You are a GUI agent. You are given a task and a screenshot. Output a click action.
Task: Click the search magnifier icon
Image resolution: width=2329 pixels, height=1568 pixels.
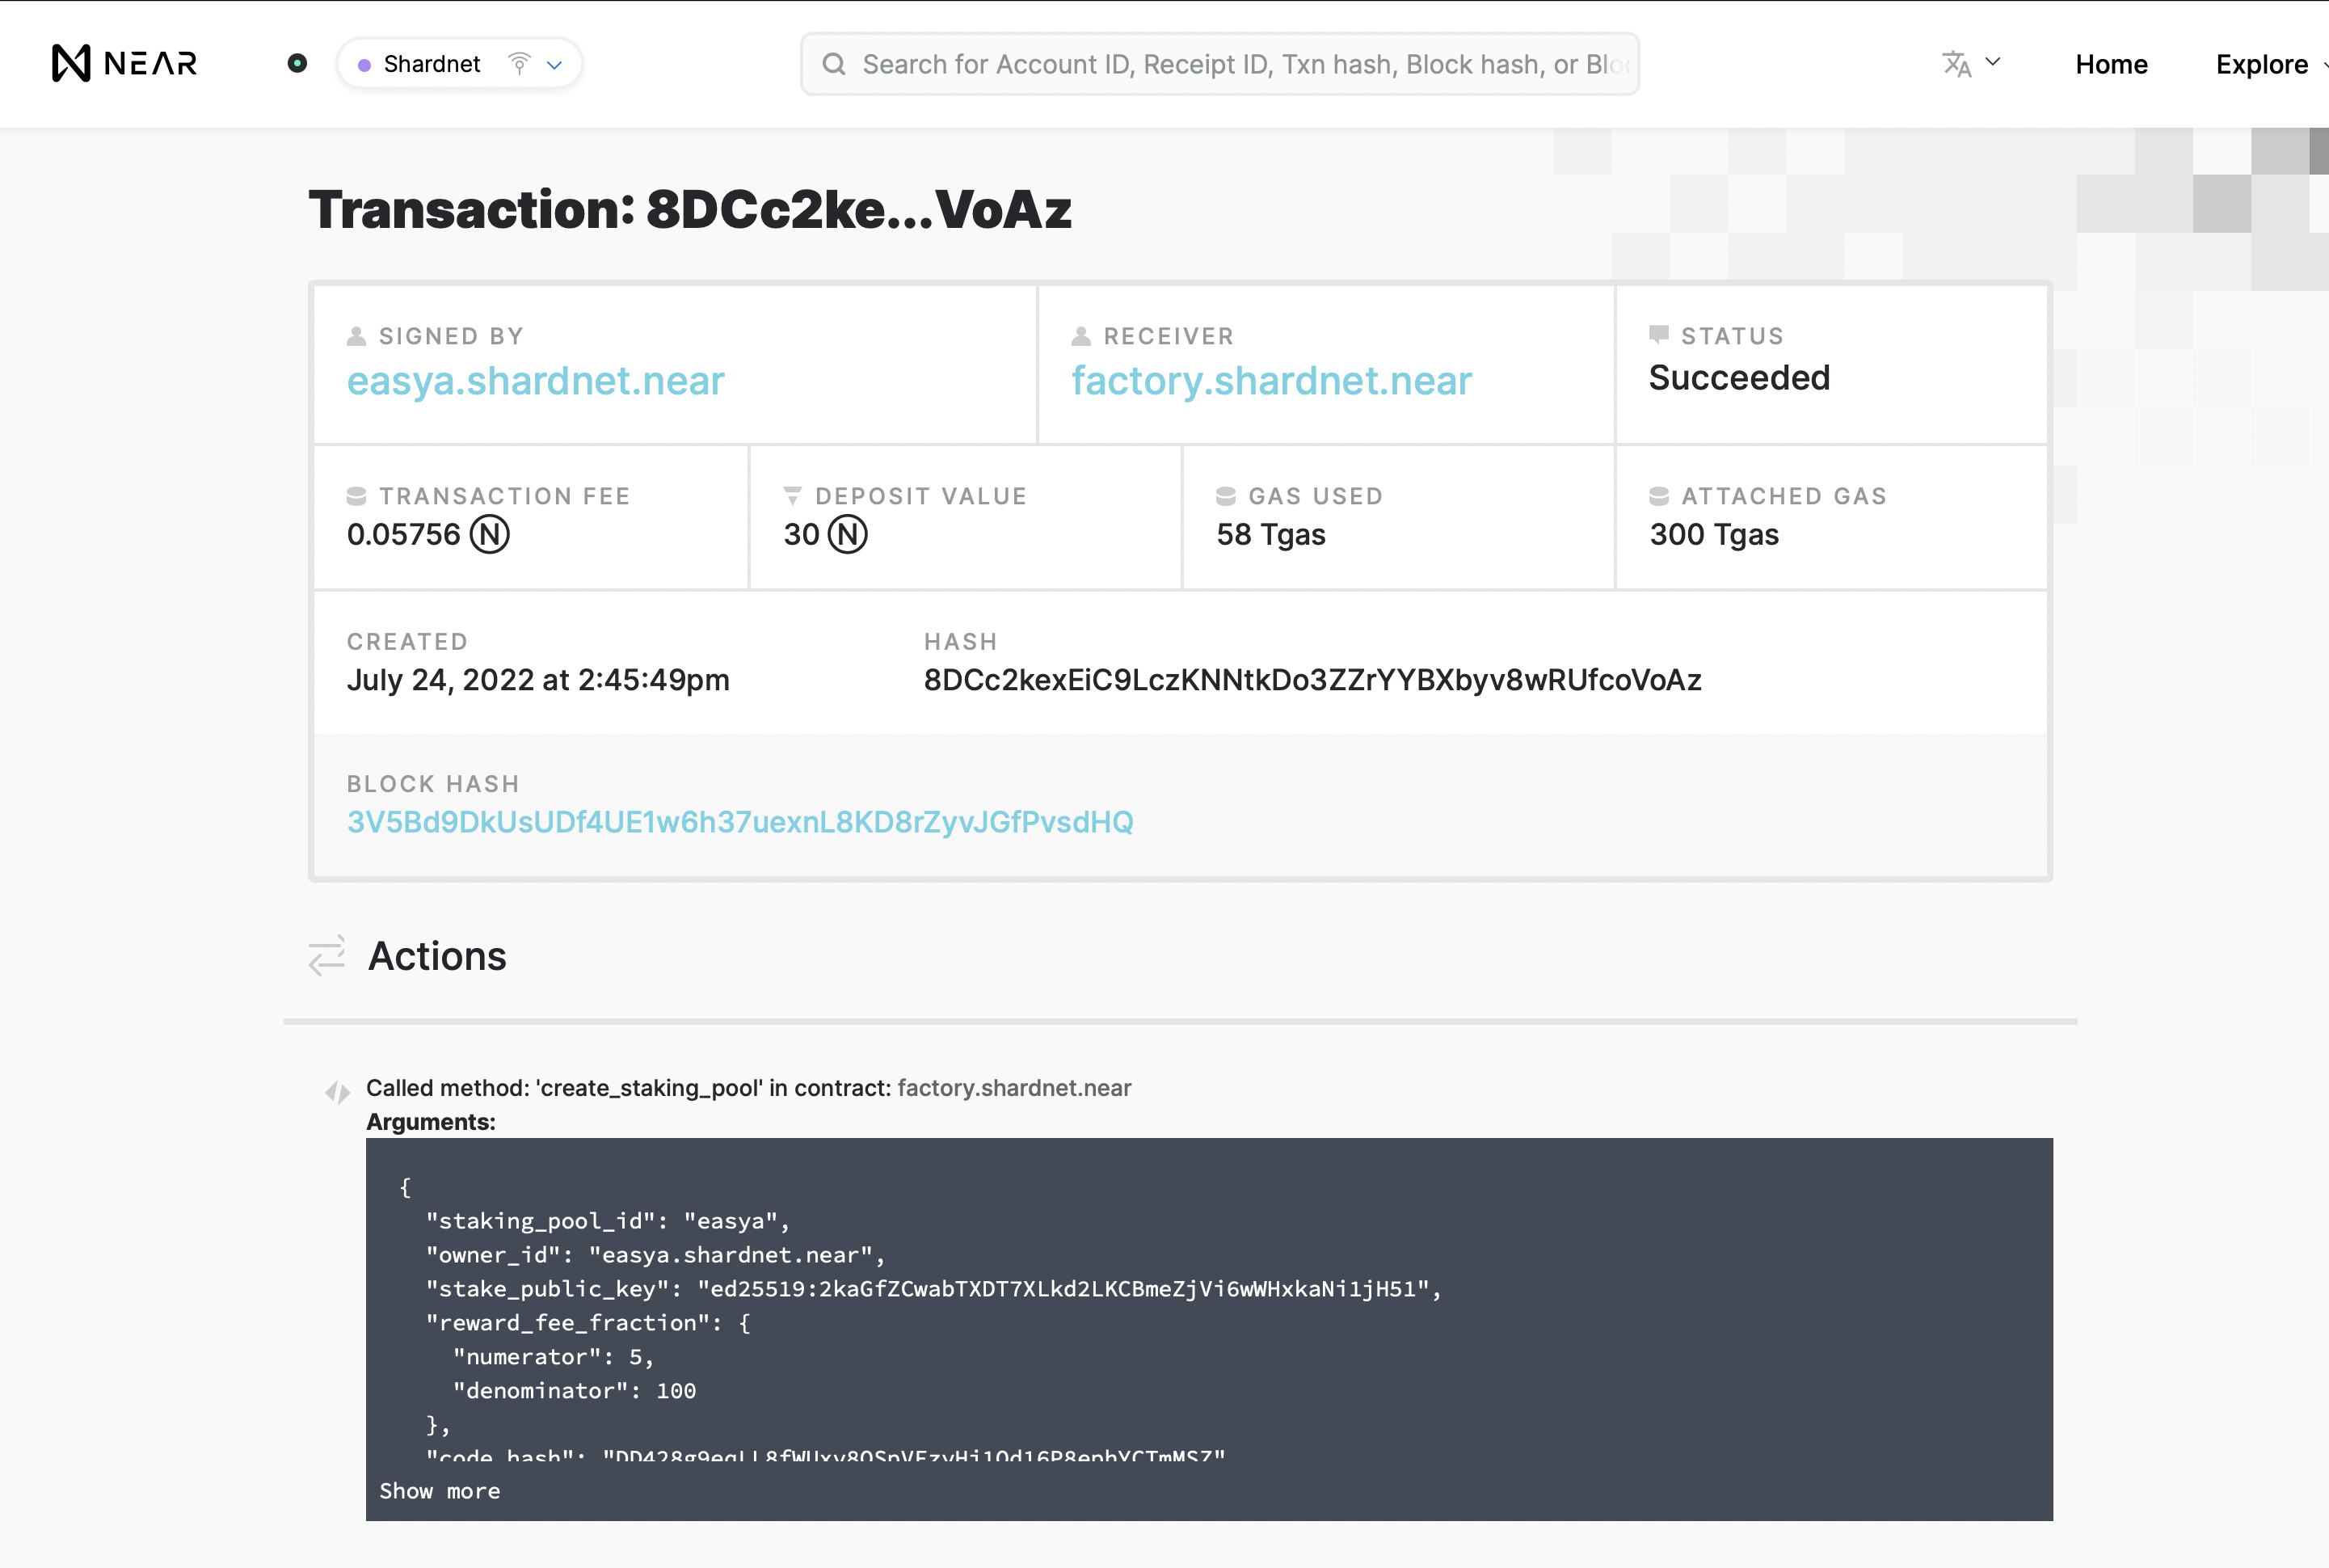tap(834, 64)
